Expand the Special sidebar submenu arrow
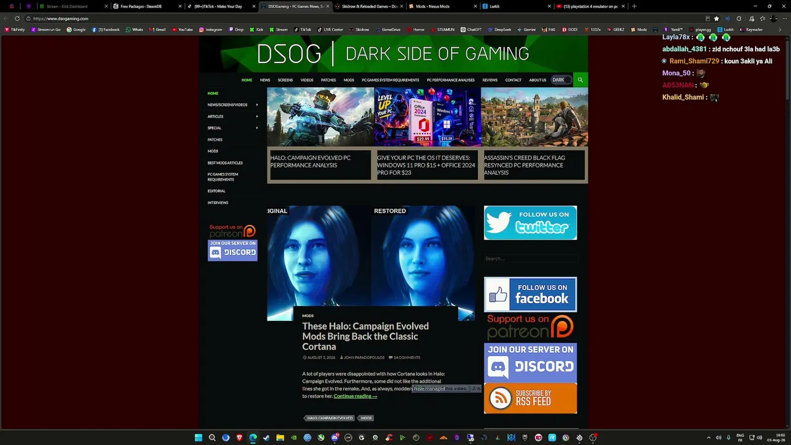The image size is (791, 445). [257, 128]
